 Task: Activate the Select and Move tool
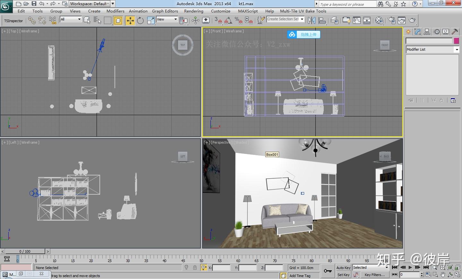(x=130, y=21)
